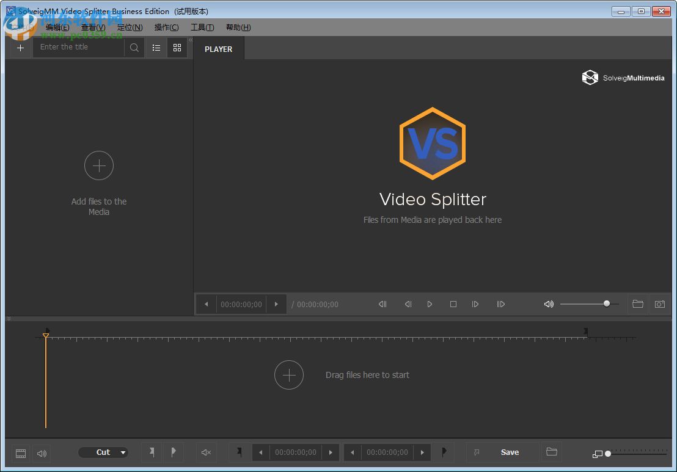Screen dimensions: 677x472
Task: Take a snapshot with the camera icon
Action: pyautogui.click(x=659, y=304)
